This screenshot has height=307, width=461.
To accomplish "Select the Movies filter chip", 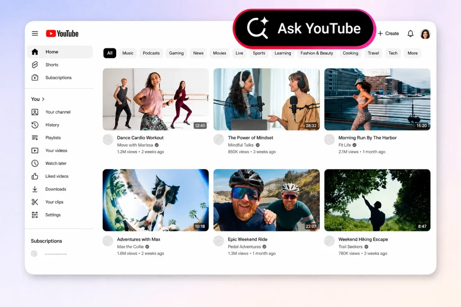I will [220, 53].
